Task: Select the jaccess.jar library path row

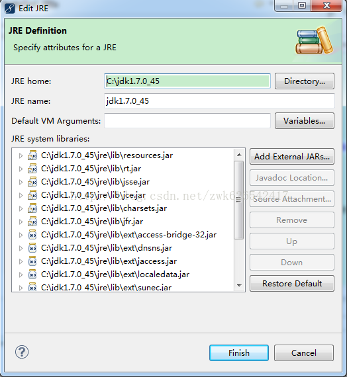Action: tap(109, 261)
